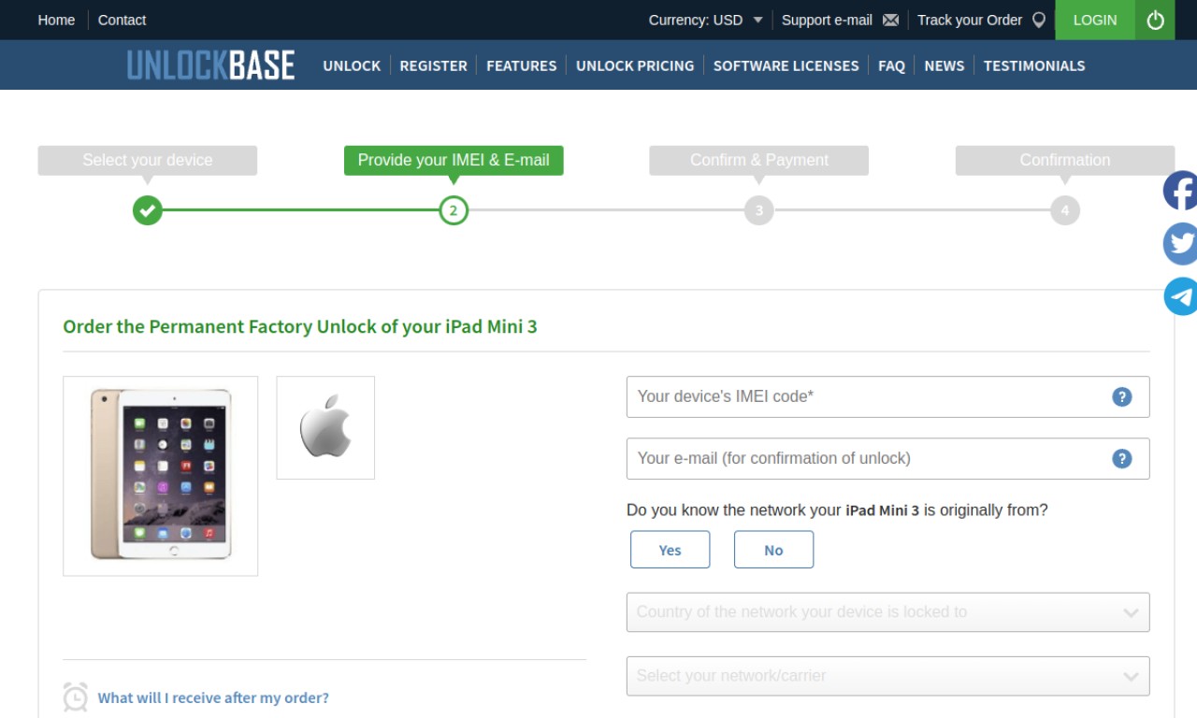Click the 'Order the Permanent Factory Unlock' heading
The image size is (1197, 718).
pyautogui.click(x=300, y=326)
